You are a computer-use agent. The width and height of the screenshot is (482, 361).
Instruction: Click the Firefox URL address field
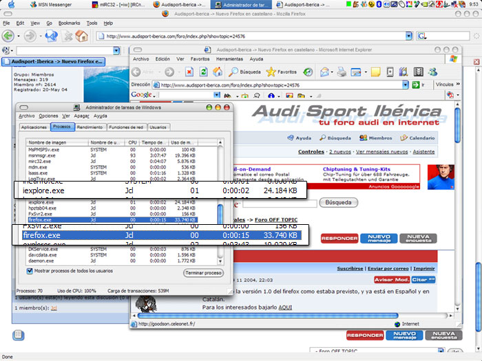tap(251, 36)
